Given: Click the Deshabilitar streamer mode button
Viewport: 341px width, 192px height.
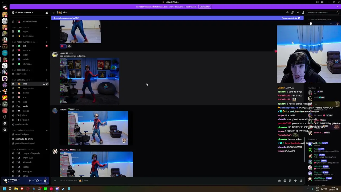Looking at the screenshot, I should [x=205, y=7].
